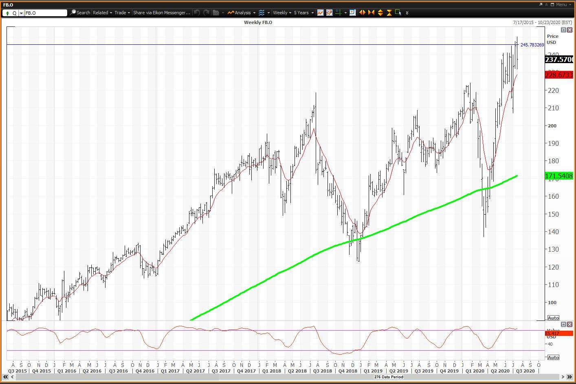Click the red 228.6733 moving average label
This screenshot has width=576, height=384.
pos(559,75)
